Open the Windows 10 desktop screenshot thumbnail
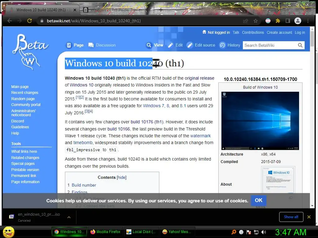Screen dimensions: 318x238 pos(260,121)
